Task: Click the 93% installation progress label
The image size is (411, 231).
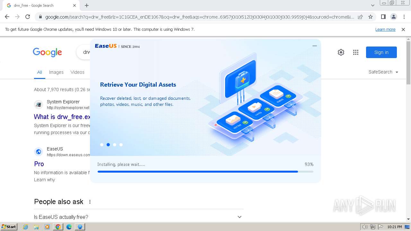Action: click(x=309, y=164)
